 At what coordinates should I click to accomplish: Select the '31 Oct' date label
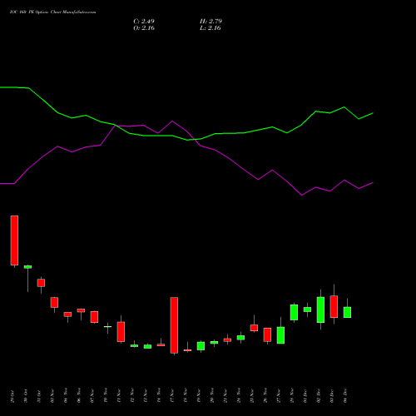(39, 396)
